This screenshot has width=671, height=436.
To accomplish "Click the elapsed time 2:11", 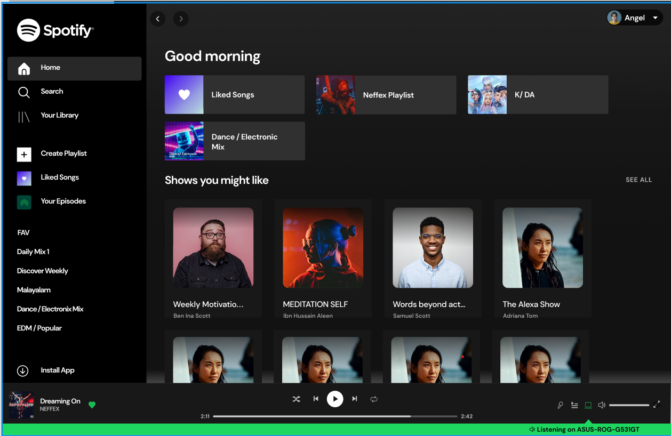I will 205,416.
